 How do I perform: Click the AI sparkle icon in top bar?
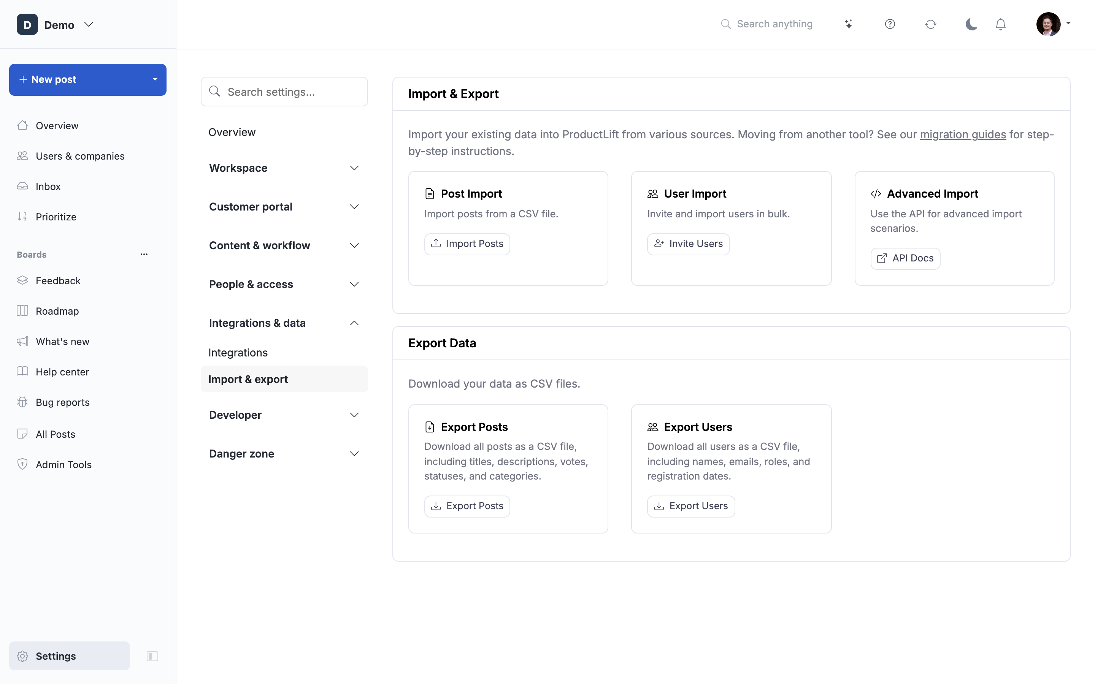[848, 24]
